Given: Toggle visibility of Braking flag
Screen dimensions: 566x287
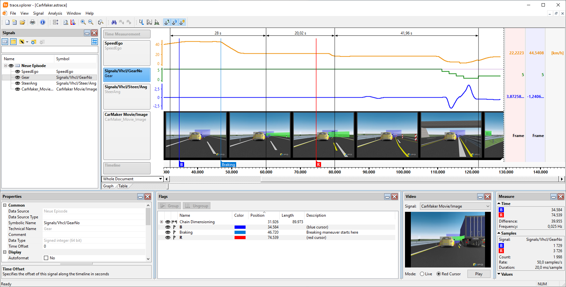Looking at the screenshot, I should (168, 232).
